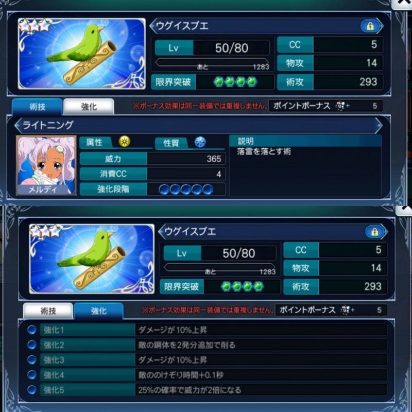The width and height of the screenshot is (412, 412).
Task: Toggle the lock icon on lower ウグイスブエ panel
Action: pyautogui.click(x=374, y=231)
